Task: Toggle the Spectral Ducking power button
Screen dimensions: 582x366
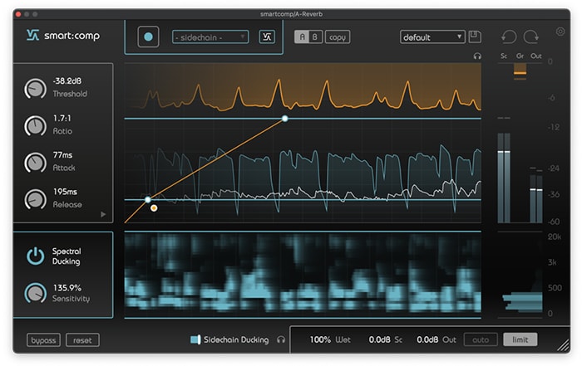Action: pos(35,256)
